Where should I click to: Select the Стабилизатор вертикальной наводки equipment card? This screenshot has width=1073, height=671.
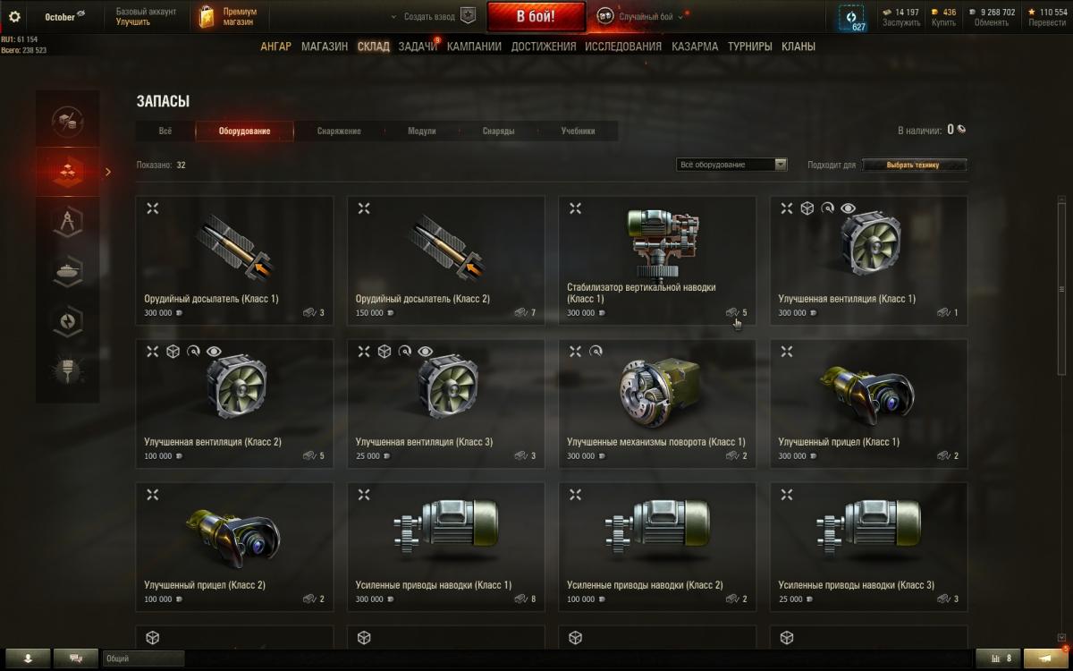pos(657,260)
